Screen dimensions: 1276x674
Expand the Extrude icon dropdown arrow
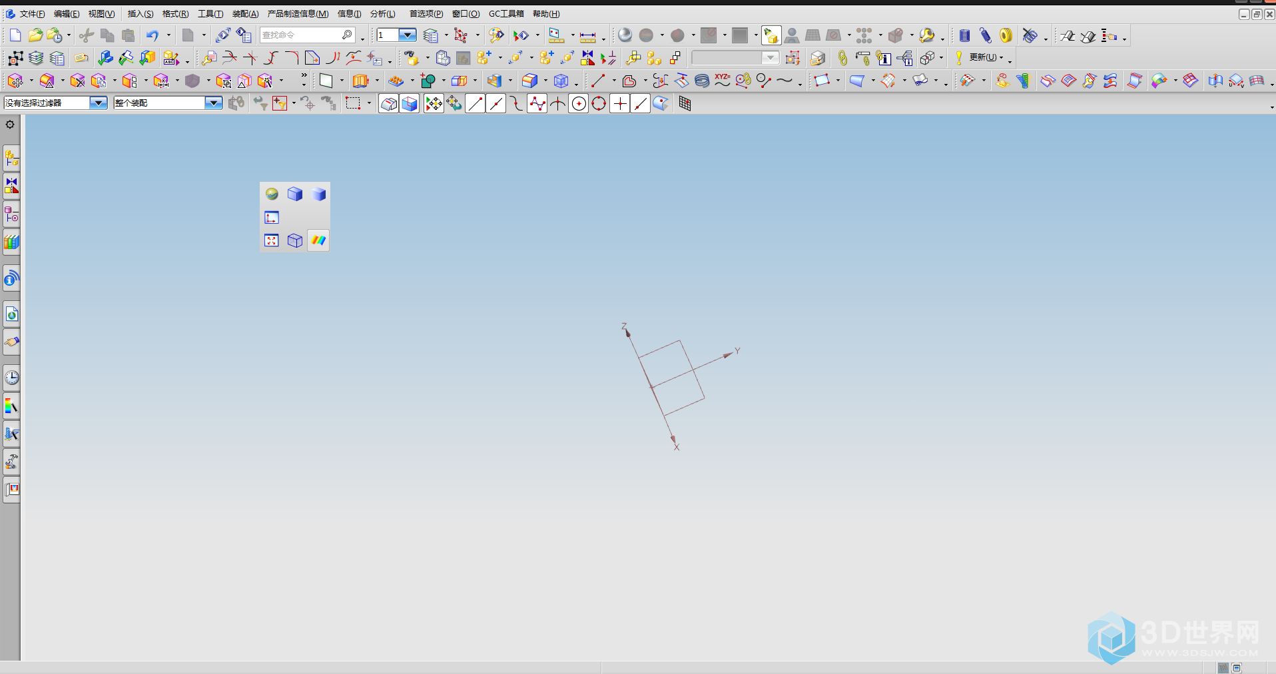click(377, 81)
